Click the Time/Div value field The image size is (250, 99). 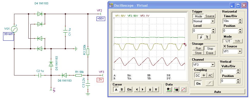[230, 21]
